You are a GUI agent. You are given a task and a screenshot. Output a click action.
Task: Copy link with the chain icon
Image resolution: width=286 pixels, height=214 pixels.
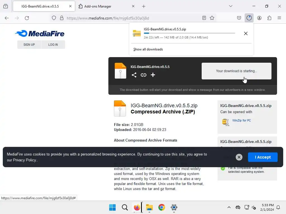[x=144, y=75]
